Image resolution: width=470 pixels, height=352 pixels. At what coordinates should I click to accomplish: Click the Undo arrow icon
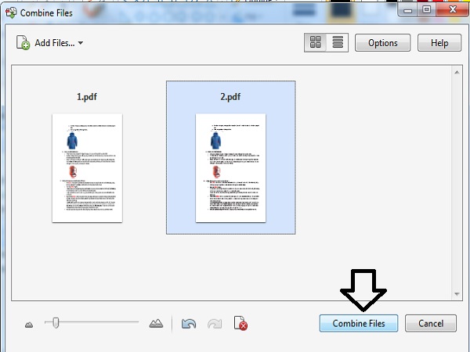(x=189, y=324)
